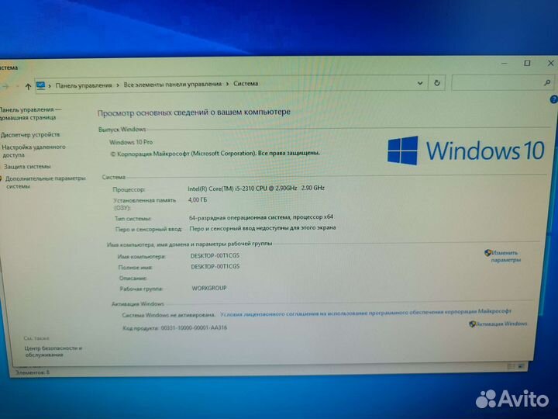Select Панель управления in the breadcrumb

point(84,85)
